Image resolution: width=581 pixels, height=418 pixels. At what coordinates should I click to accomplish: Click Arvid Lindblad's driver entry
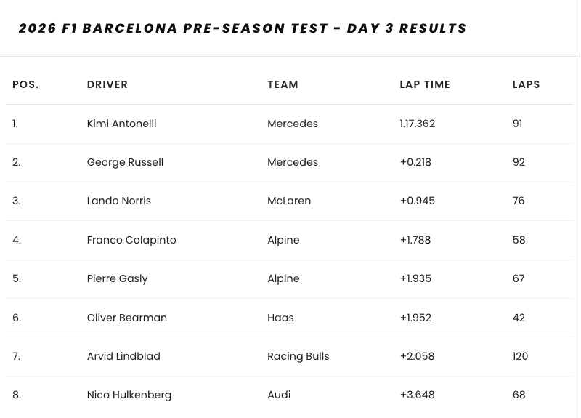pos(123,356)
